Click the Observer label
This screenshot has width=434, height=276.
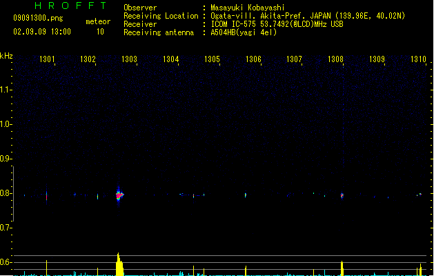pyautogui.click(x=140, y=8)
